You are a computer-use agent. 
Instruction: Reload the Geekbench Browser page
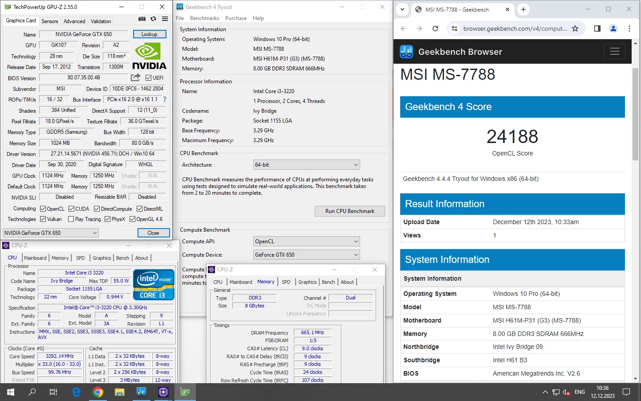pyautogui.click(x=435, y=29)
